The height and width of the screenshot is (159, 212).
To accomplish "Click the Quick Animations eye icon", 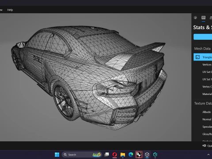I will (204, 146).
